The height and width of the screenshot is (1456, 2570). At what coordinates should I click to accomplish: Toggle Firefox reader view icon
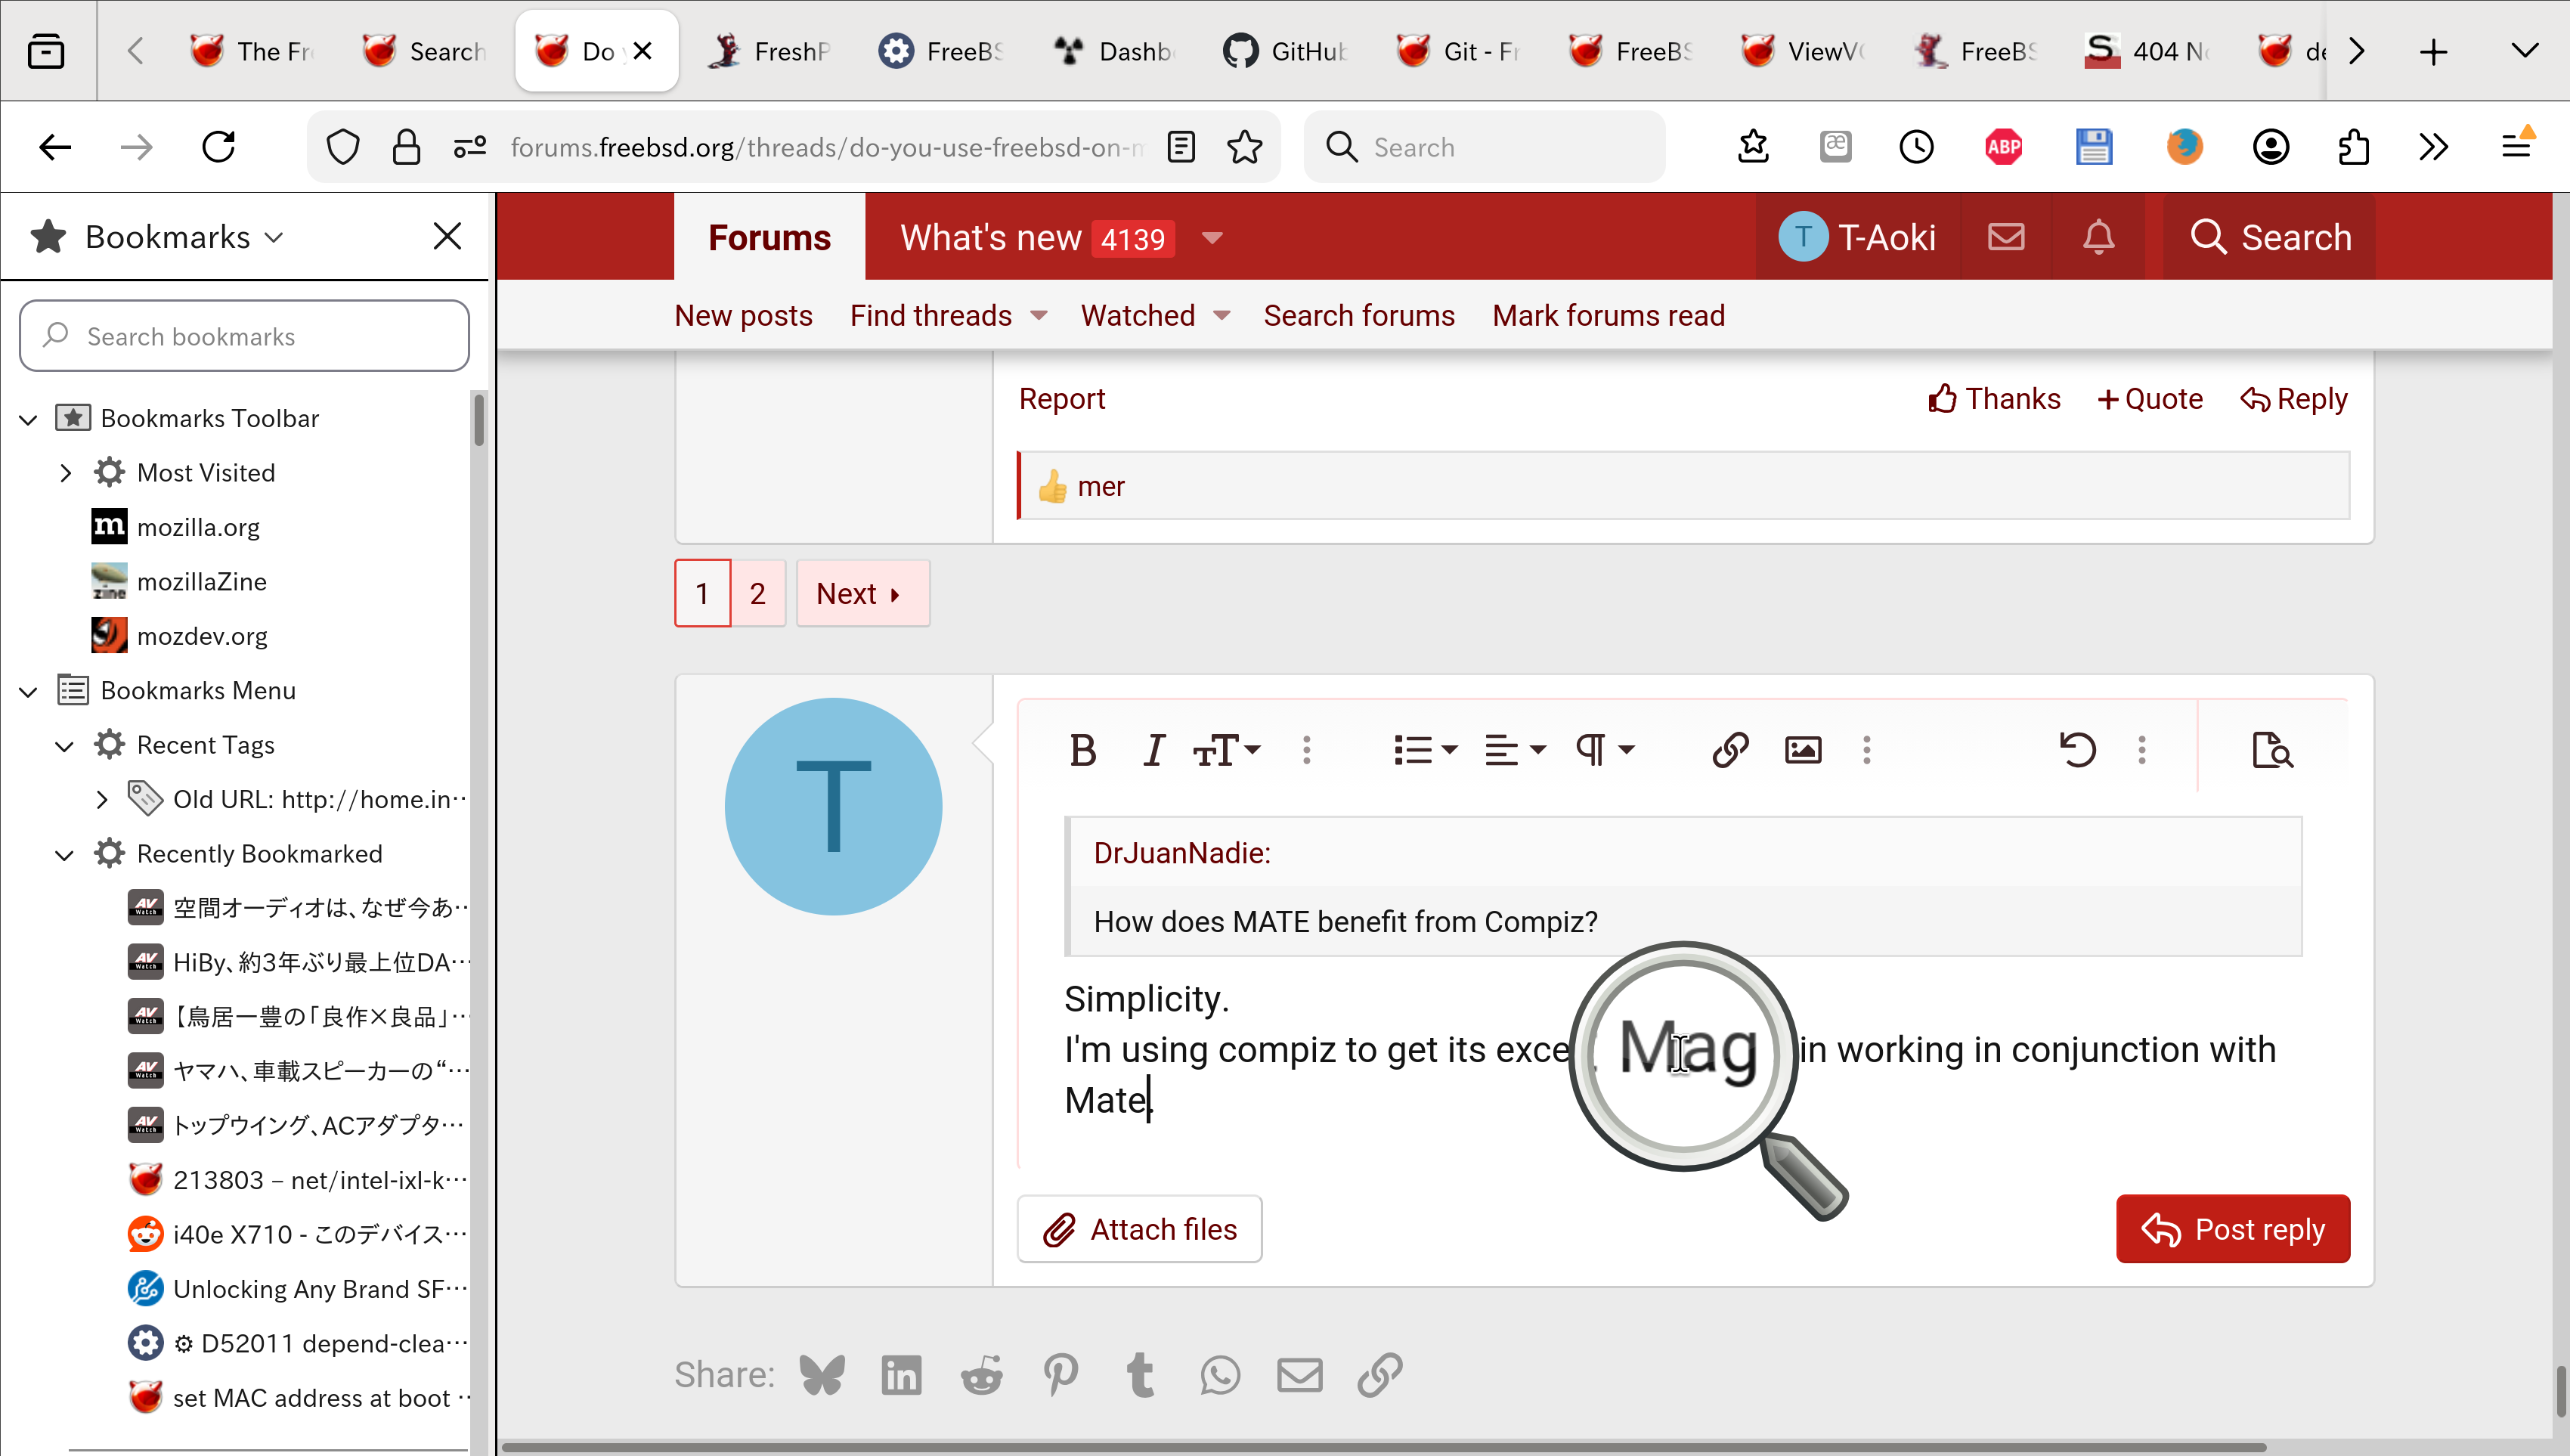pos(1181,147)
